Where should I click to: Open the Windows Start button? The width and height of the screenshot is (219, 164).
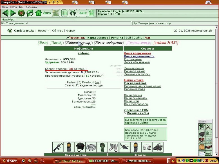(x=10, y=161)
